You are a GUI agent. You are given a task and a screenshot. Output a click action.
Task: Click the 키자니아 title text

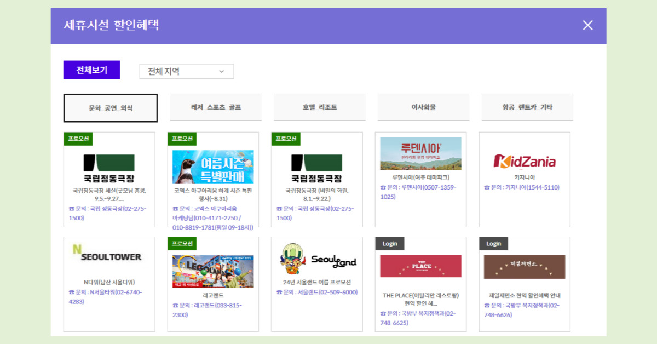click(525, 177)
